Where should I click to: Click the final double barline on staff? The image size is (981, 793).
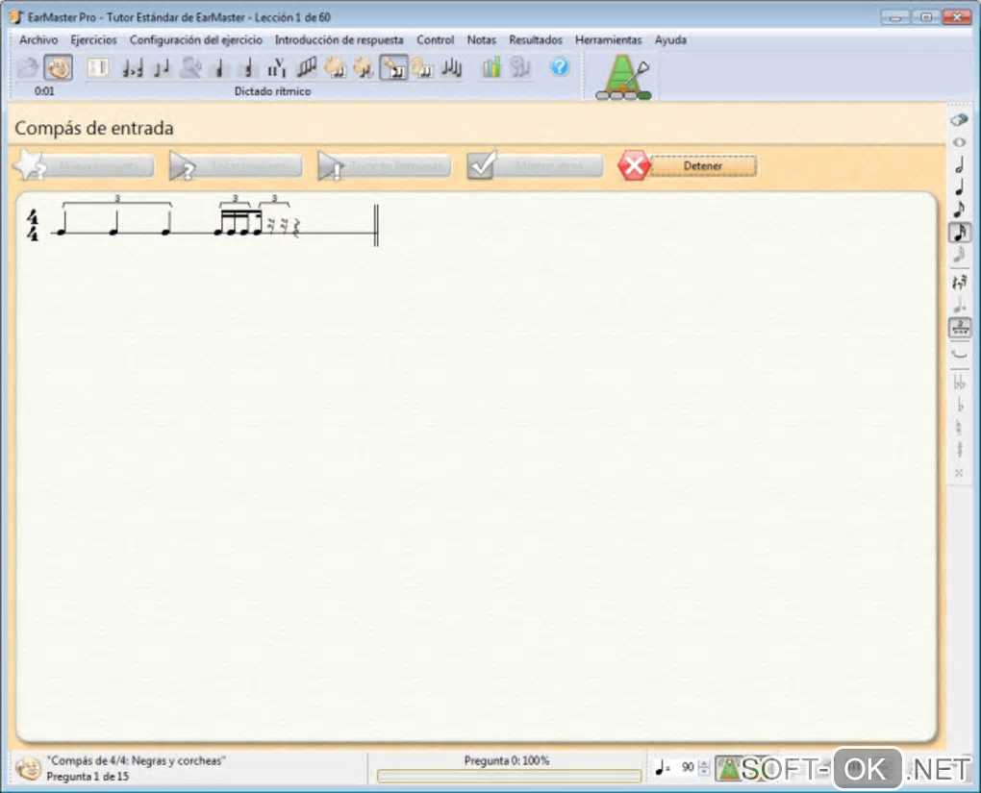pyautogui.click(x=376, y=225)
